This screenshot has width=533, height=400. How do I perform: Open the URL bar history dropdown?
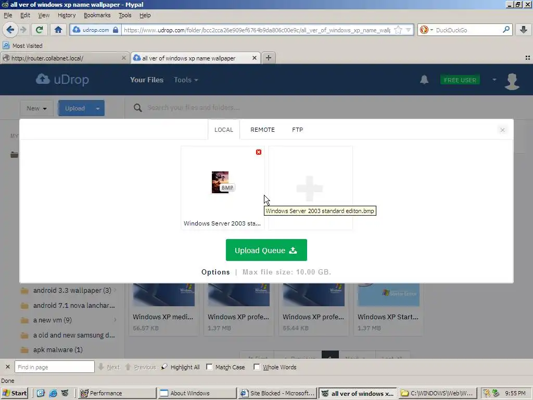pos(408,30)
